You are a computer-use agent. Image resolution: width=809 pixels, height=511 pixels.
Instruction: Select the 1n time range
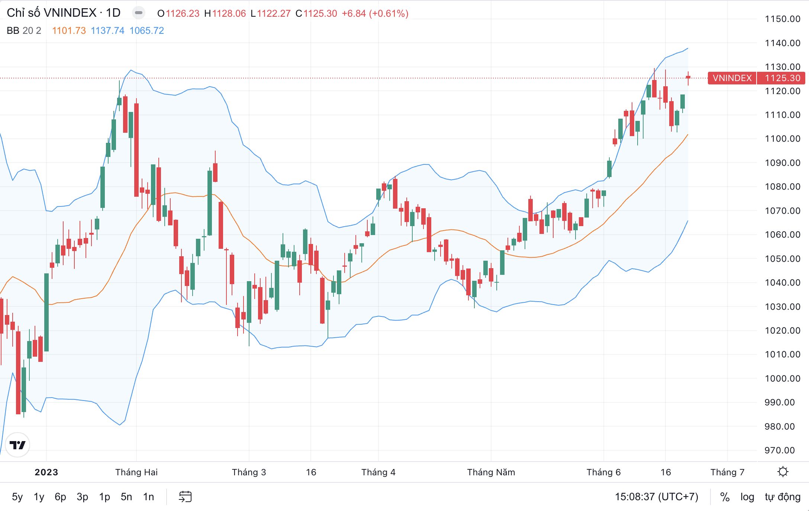148,497
